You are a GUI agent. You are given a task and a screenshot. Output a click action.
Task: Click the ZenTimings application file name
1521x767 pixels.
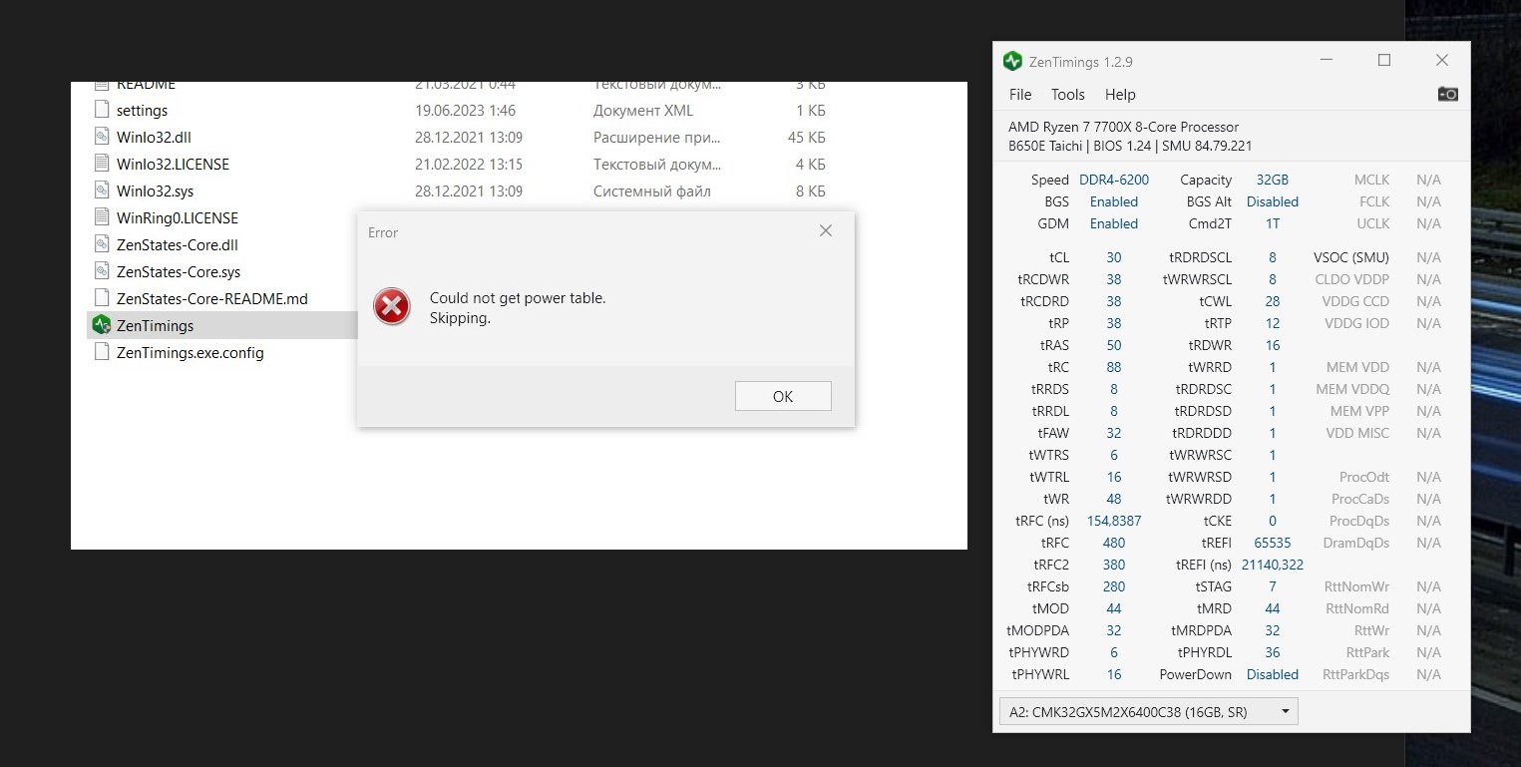click(155, 326)
